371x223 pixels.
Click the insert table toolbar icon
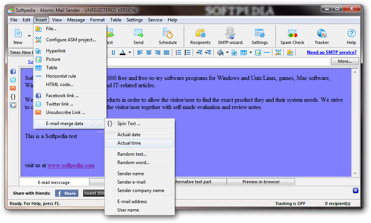click(244, 52)
